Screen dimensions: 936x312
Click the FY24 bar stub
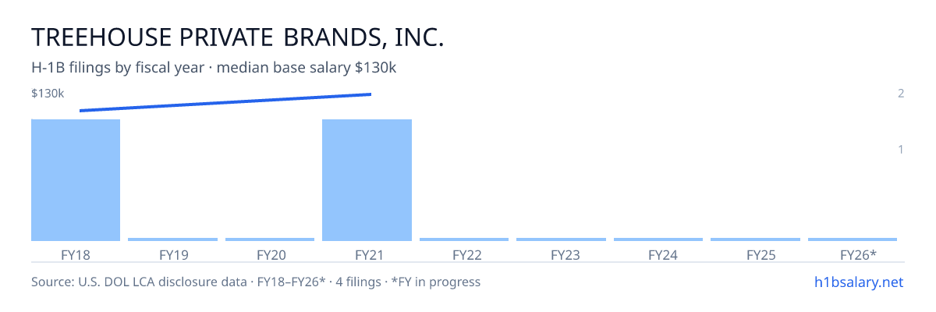tap(658, 239)
